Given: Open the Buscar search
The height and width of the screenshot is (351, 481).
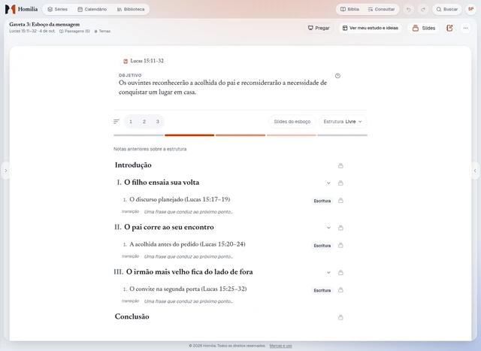Looking at the screenshot, I should click(x=447, y=9).
